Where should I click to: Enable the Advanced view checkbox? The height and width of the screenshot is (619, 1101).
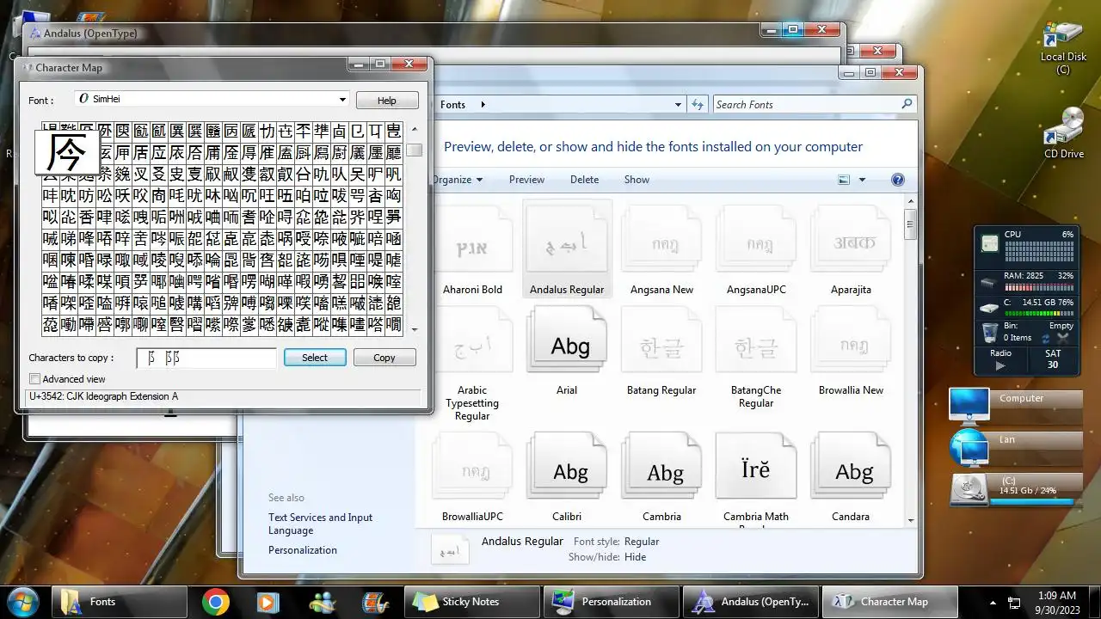click(x=35, y=379)
